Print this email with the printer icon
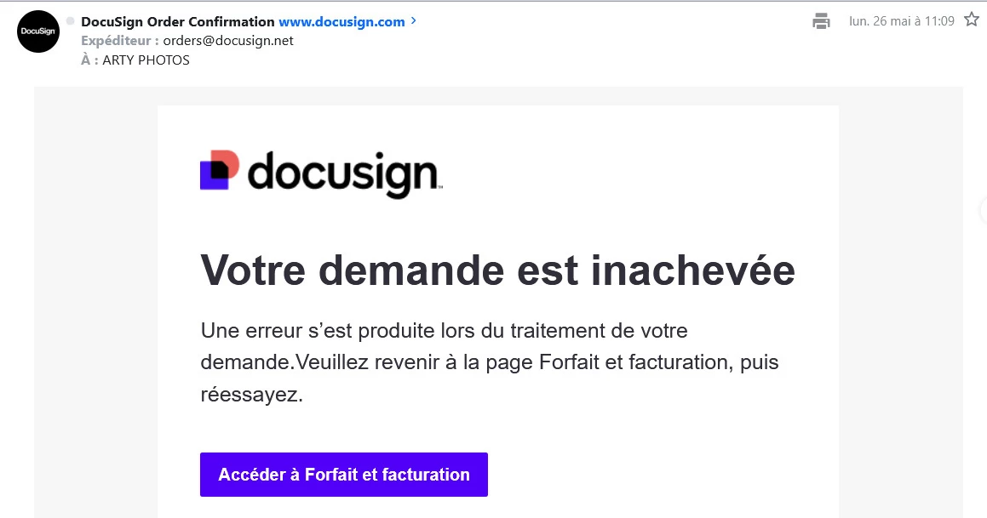This screenshot has width=987, height=518. (821, 21)
